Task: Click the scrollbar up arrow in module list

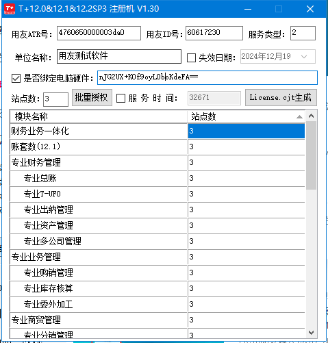Action: click(311, 116)
